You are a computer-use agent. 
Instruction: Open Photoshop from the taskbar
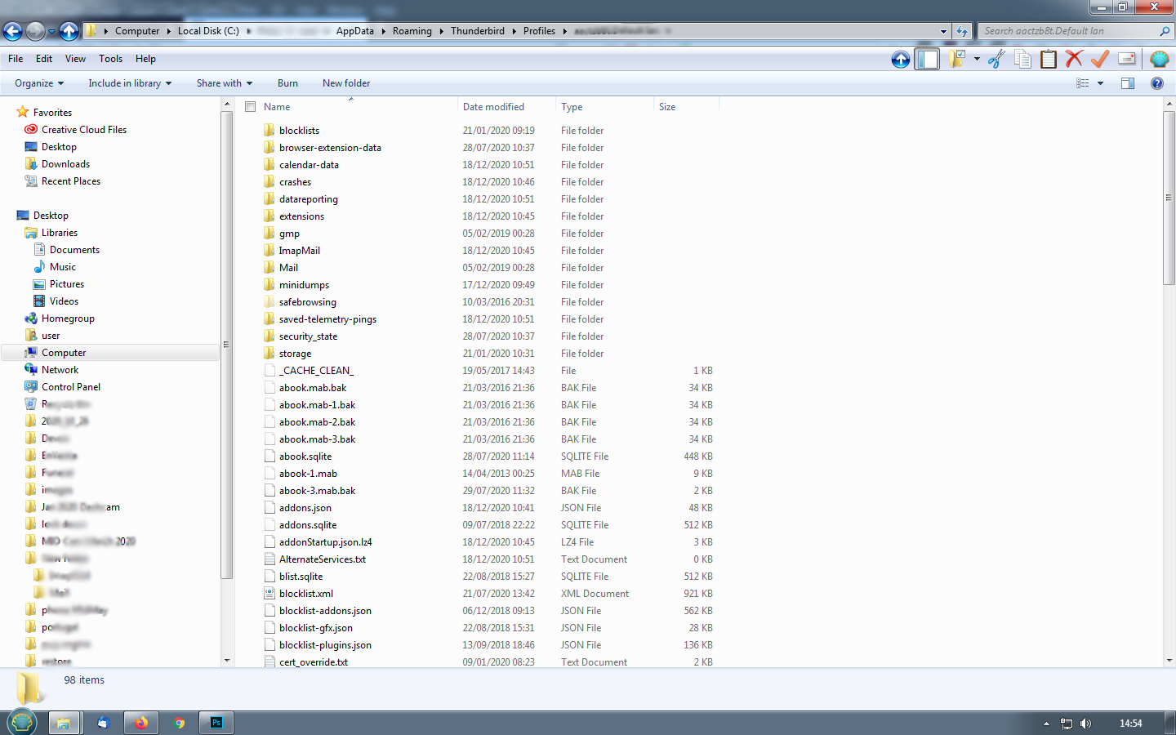216,723
